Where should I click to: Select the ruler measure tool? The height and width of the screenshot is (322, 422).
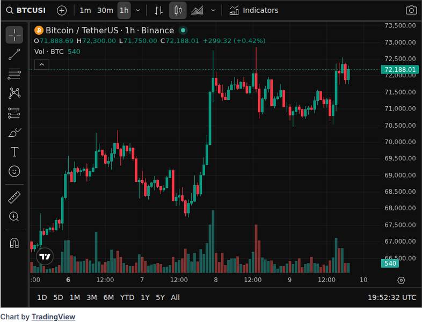(x=14, y=197)
